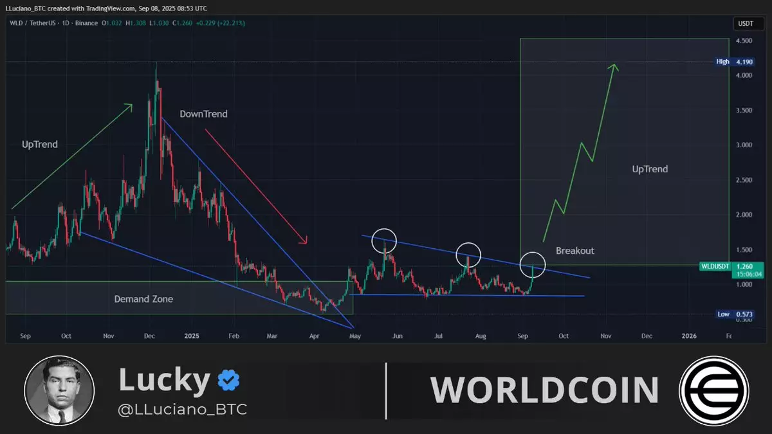Select the Demand Zone label
772x434 pixels.
coord(143,299)
